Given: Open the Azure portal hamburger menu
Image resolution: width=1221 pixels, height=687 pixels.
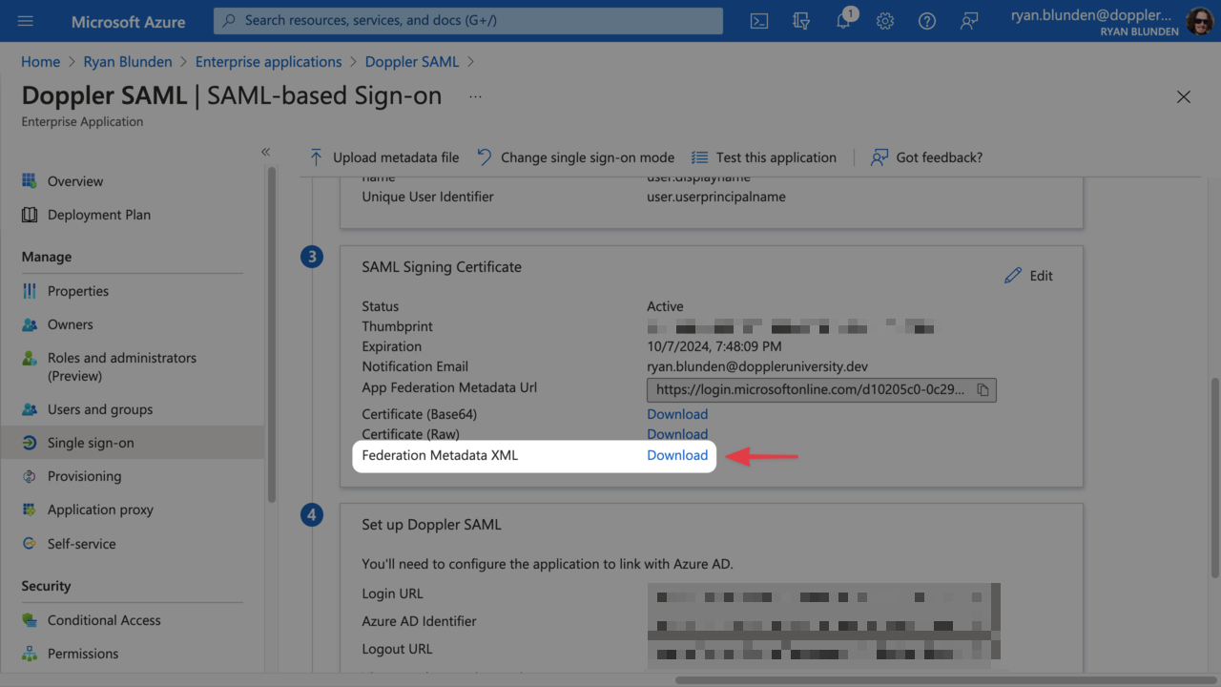Looking at the screenshot, I should pos(26,21).
